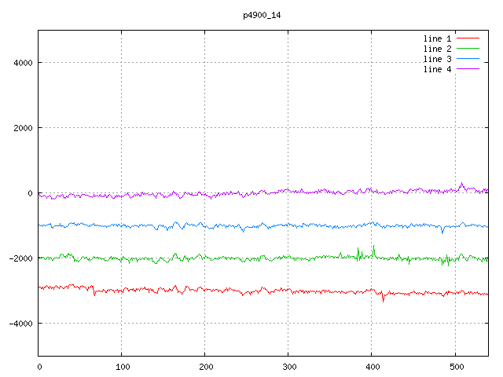Select the 'line 3' legend label
503x377 pixels.
tap(437, 59)
